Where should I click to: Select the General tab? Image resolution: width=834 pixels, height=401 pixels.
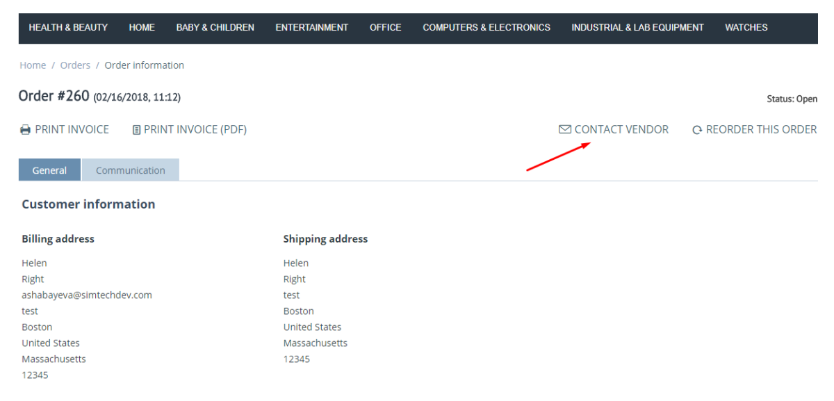(49, 170)
